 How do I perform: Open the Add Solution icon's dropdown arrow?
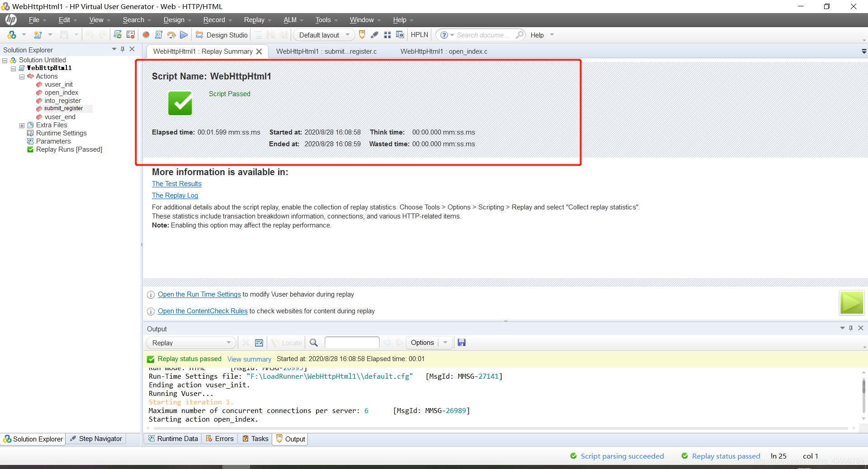click(24, 35)
